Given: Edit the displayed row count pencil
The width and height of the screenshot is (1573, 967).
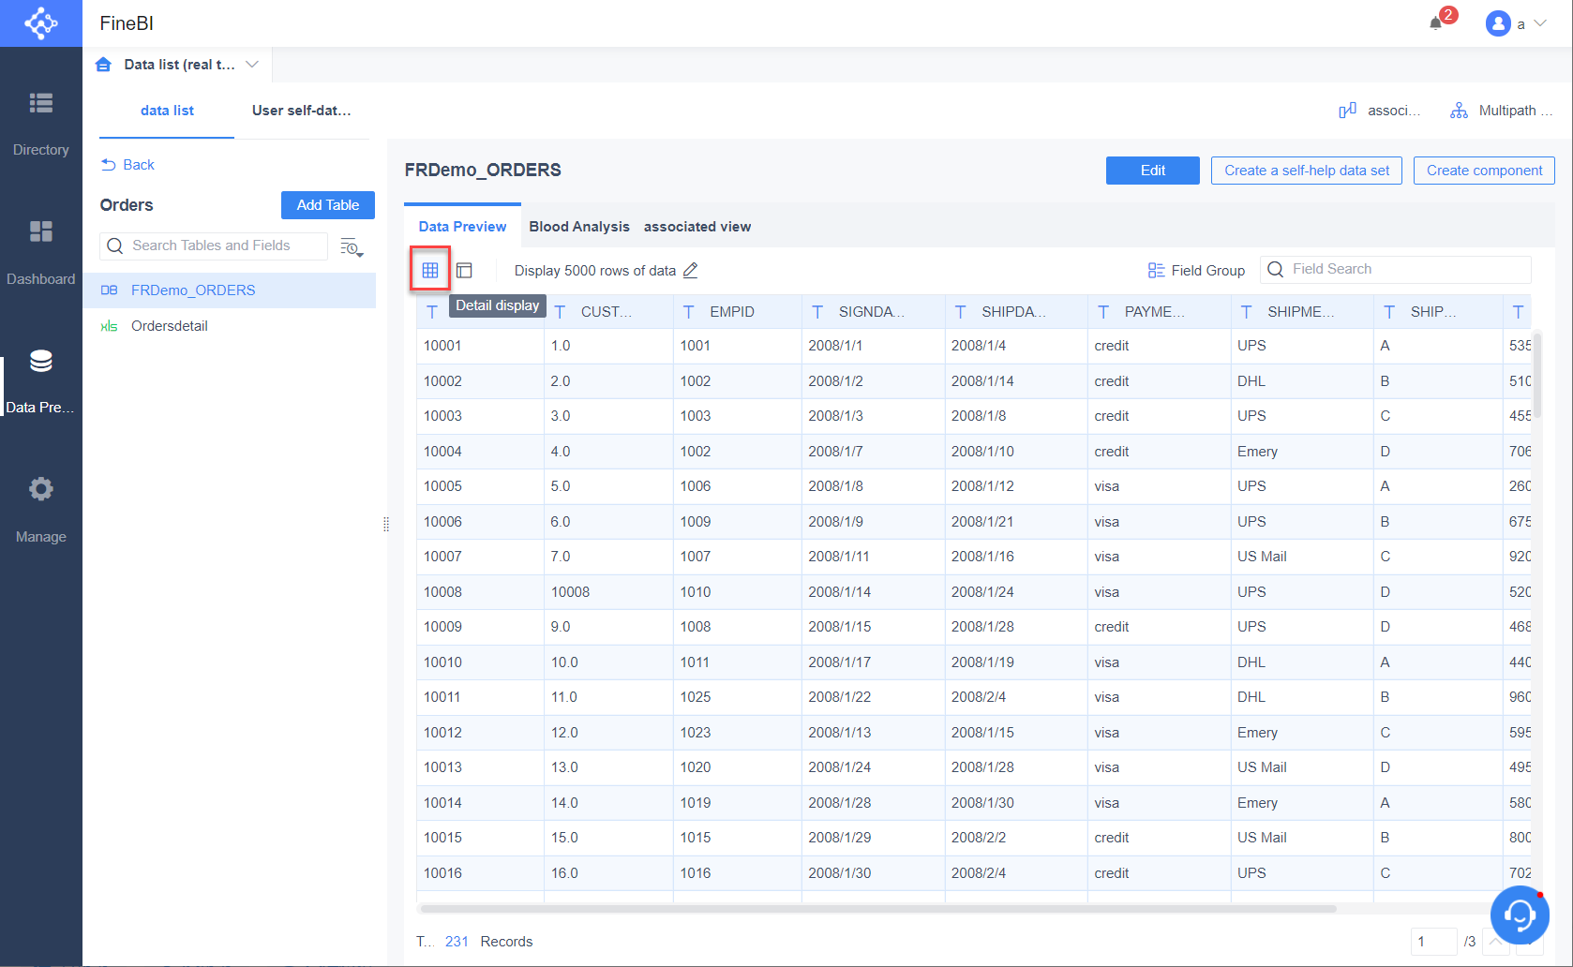Looking at the screenshot, I should point(691,270).
